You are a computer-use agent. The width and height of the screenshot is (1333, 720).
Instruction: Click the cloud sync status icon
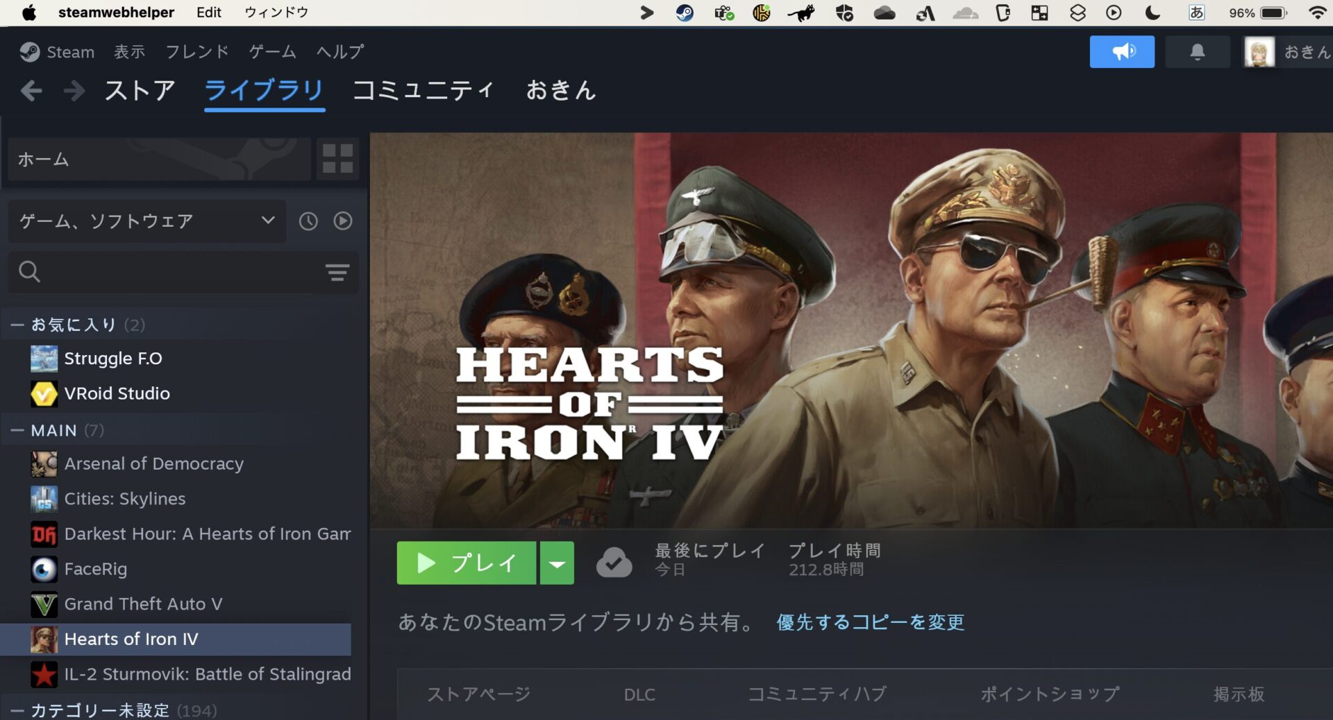tap(614, 563)
